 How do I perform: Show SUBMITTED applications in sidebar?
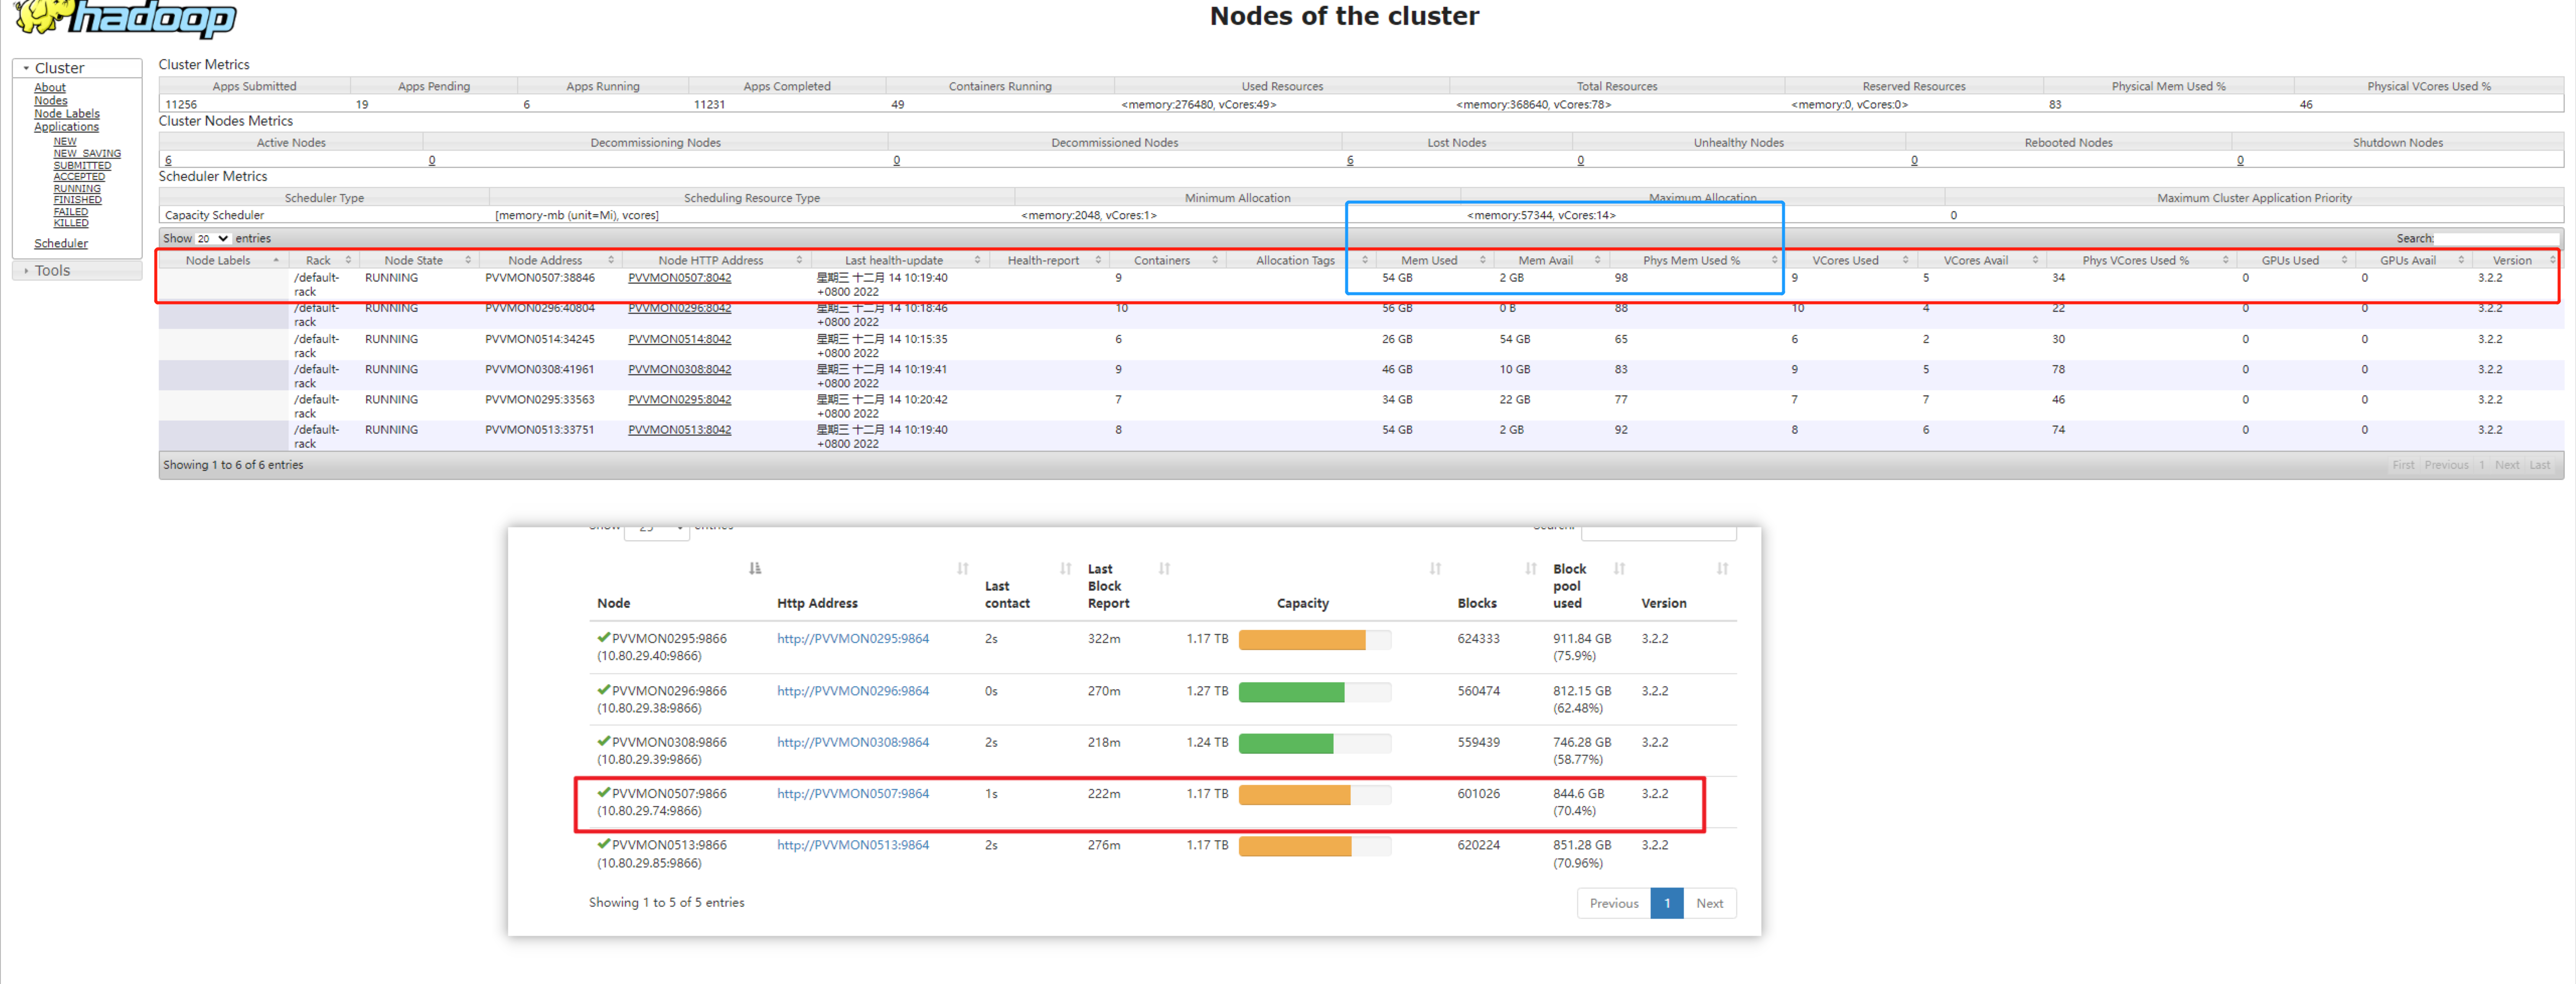pos(82,165)
